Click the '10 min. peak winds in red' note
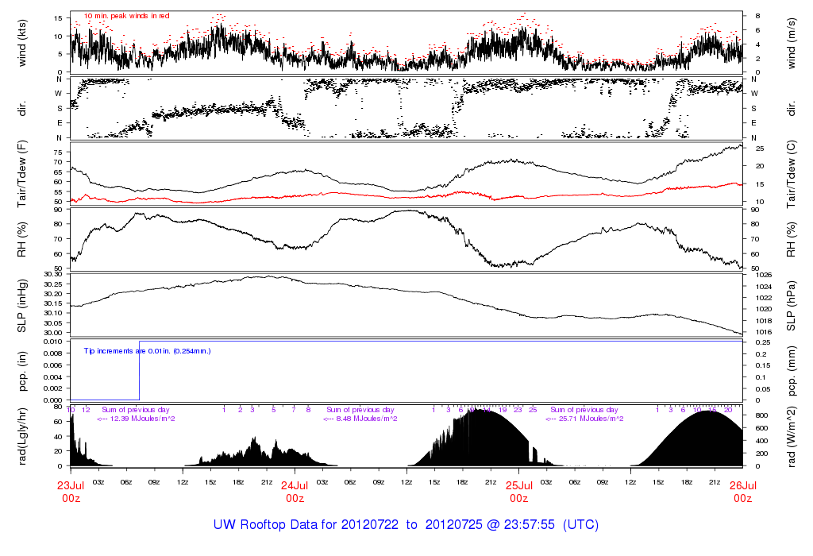813x556 pixels. (126, 16)
